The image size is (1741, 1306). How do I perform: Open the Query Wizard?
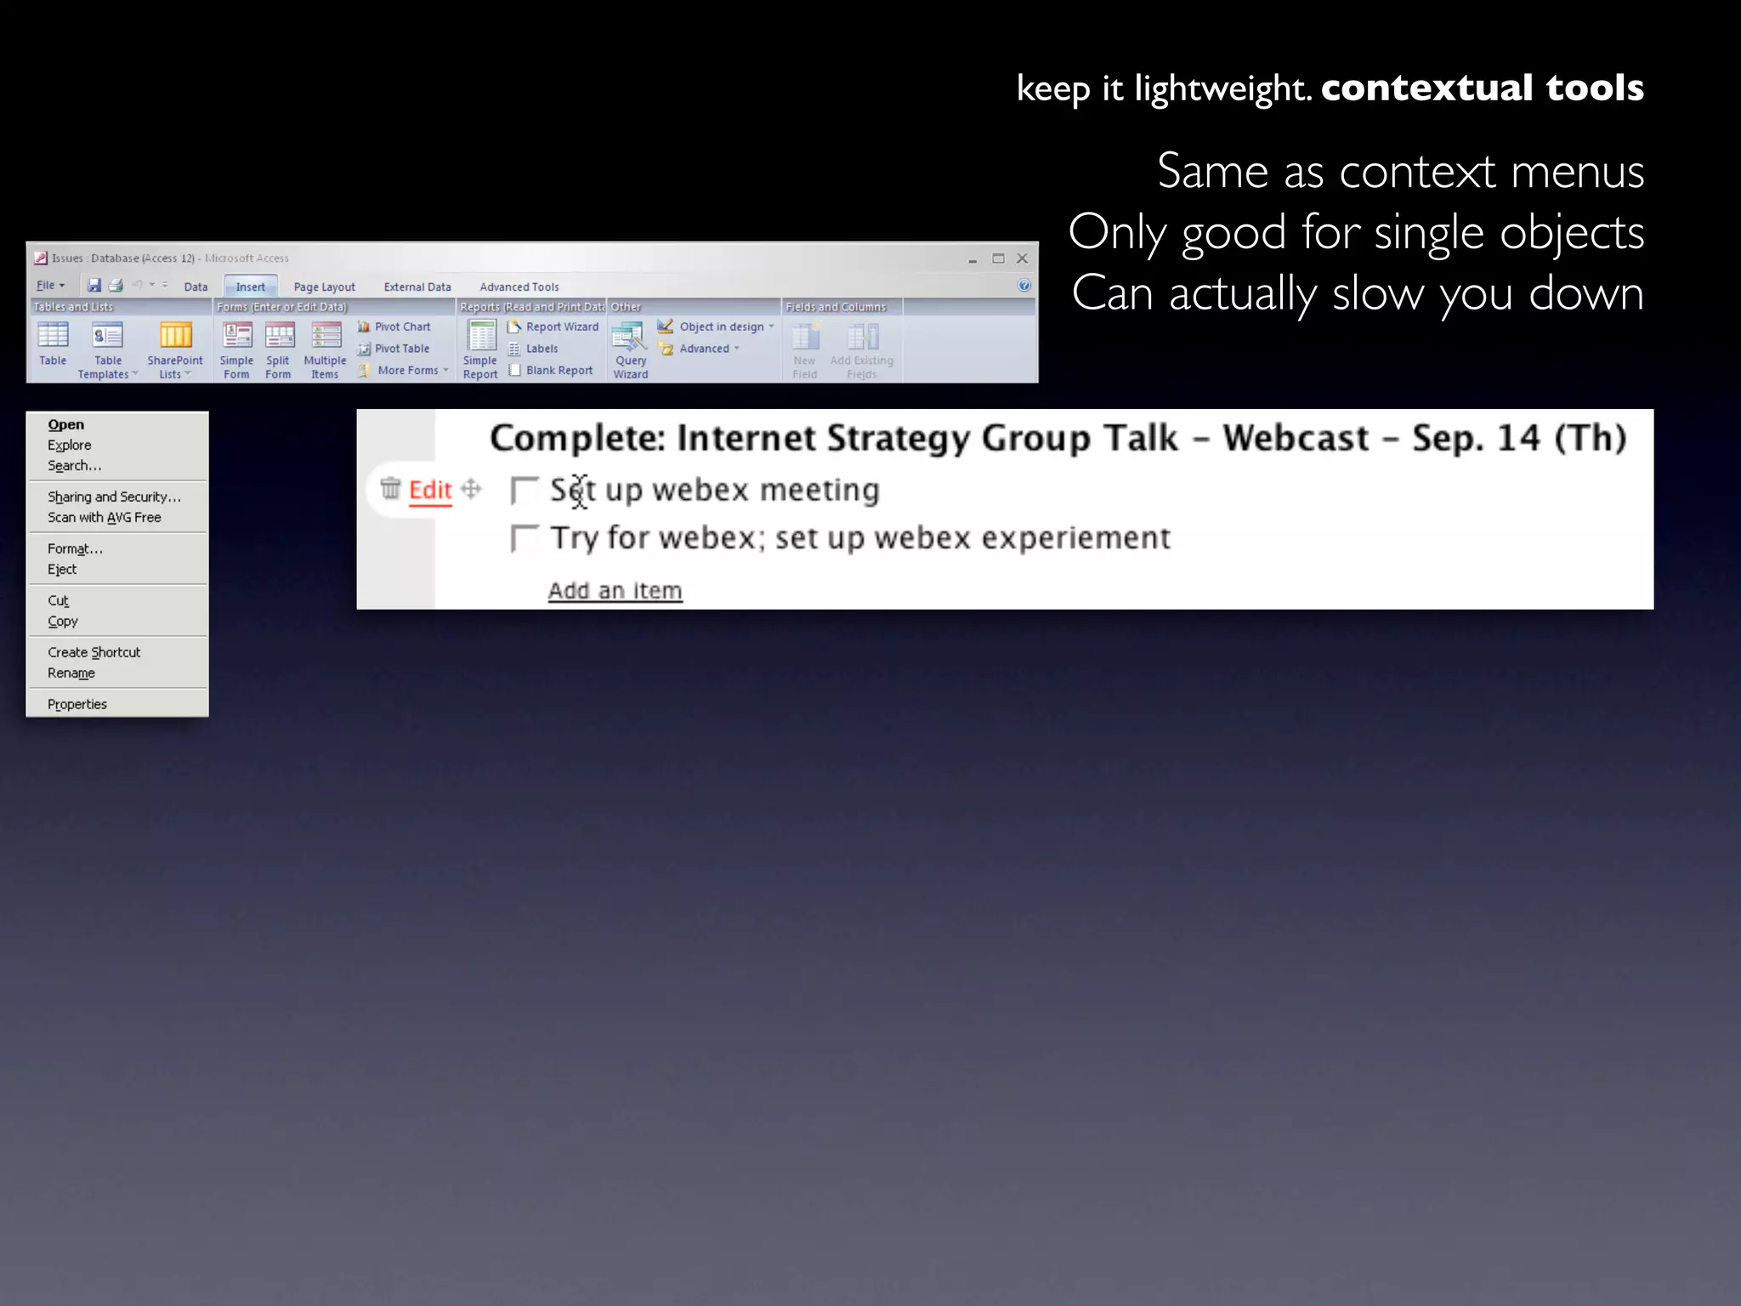631,350
